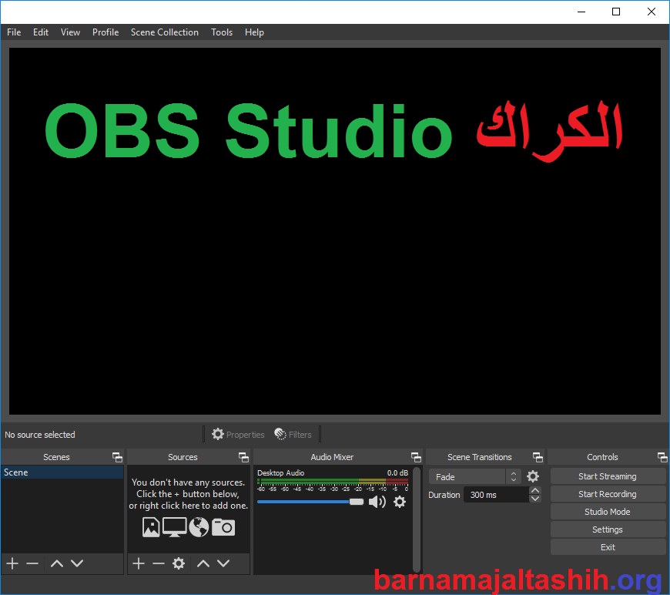Open the Profile menu
The width and height of the screenshot is (670, 595).
[106, 32]
